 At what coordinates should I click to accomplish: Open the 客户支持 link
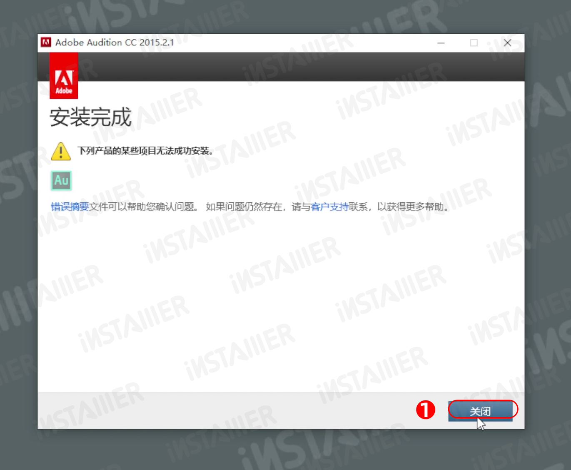click(x=330, y=206)
